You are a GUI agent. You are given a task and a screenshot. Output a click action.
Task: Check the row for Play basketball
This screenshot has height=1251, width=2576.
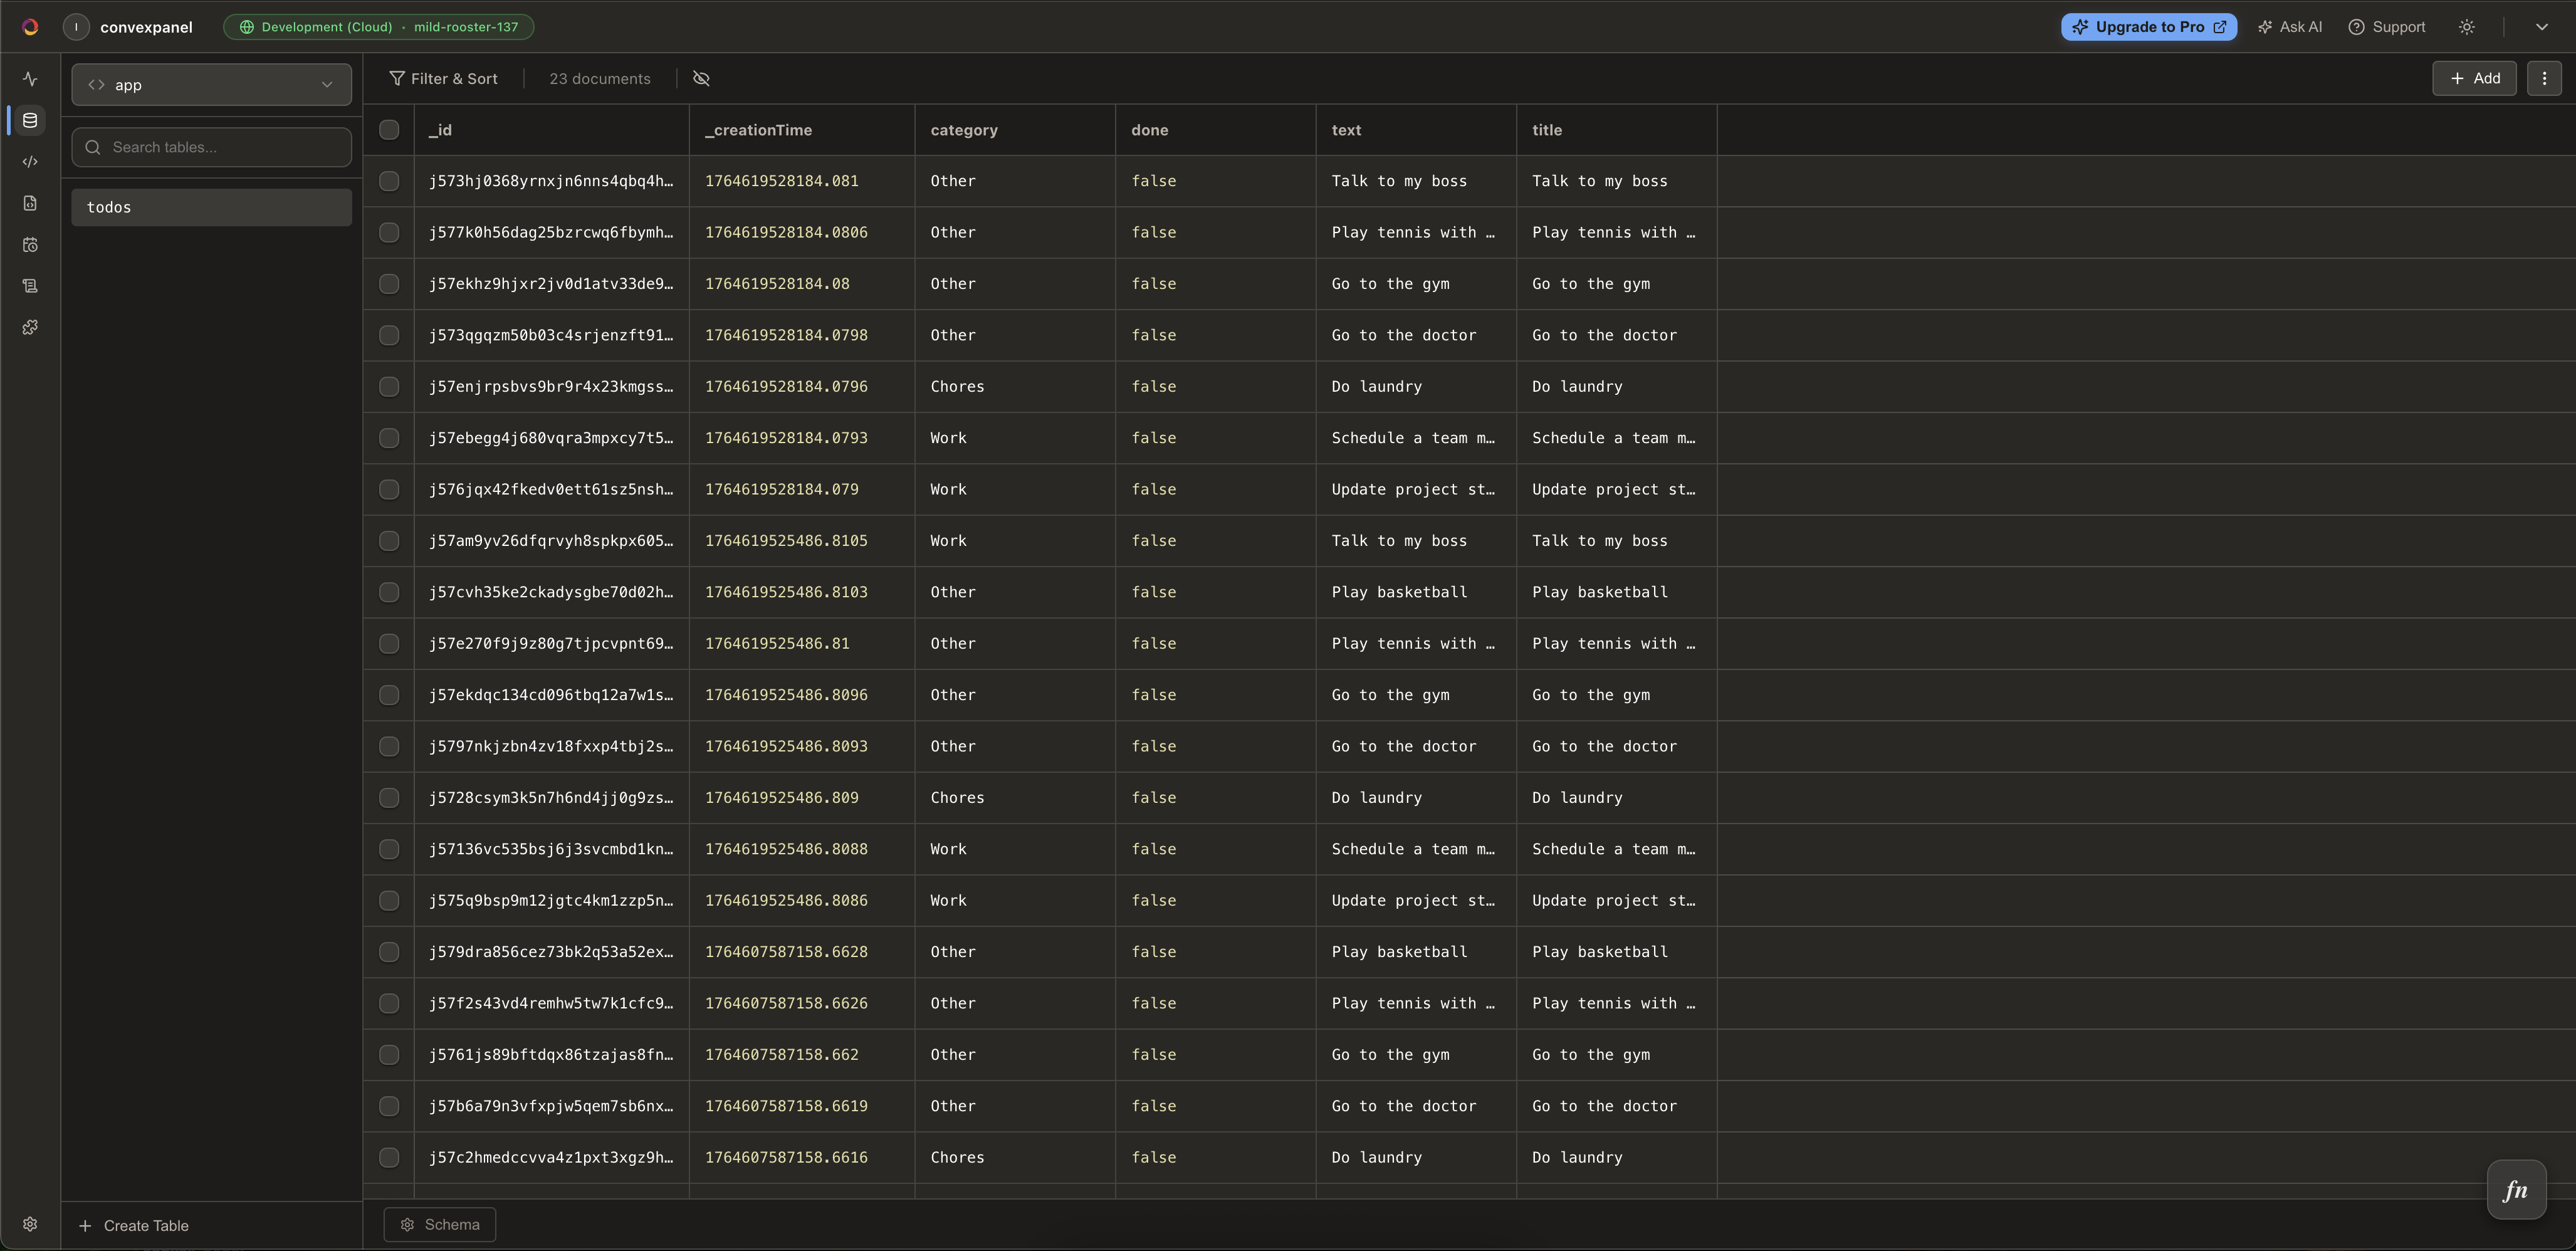tap(389, 592)
